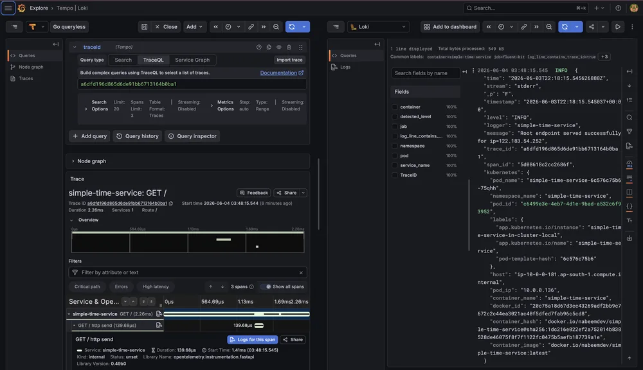643x370 pixels.
Task: Check the job field checkbox
Action: pyautogui.click(x=395, y=127)
